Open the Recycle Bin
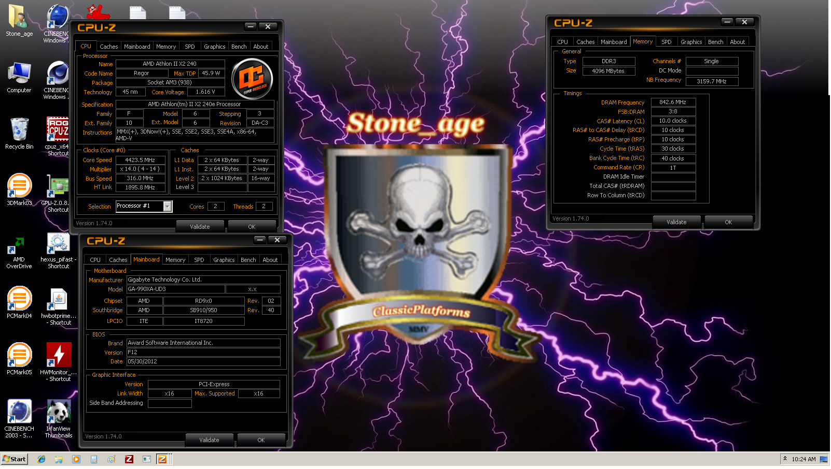The width and height of the screenshot is (831, 469). click(x=19, y=134)
